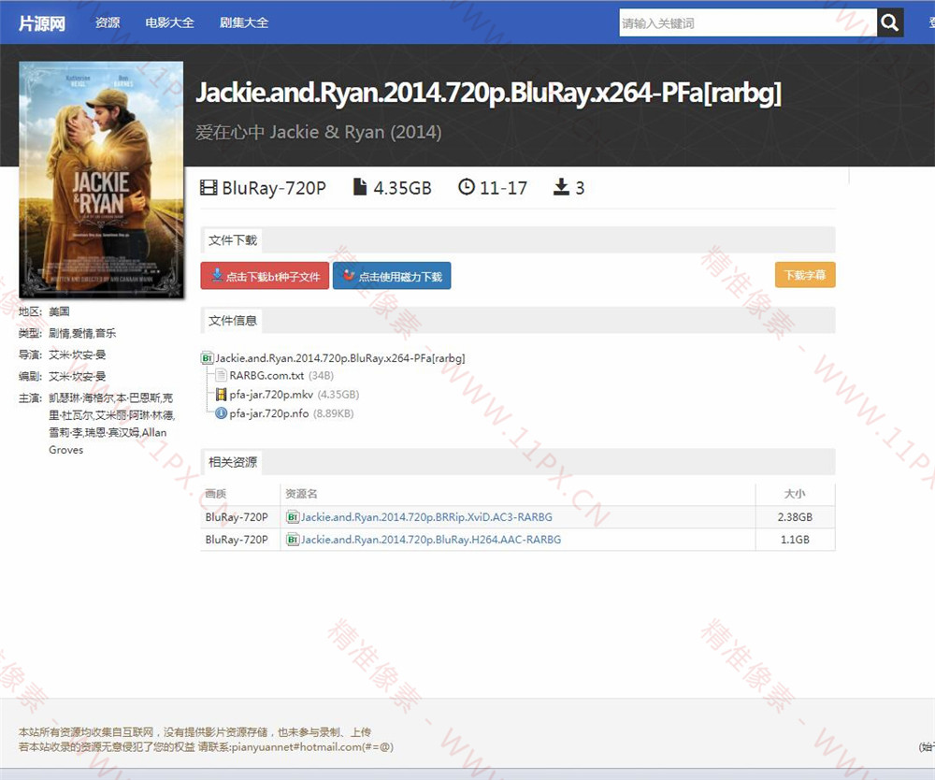Click the 文件下载 section header
The image size is (935, 780).
tap(233, 240)
